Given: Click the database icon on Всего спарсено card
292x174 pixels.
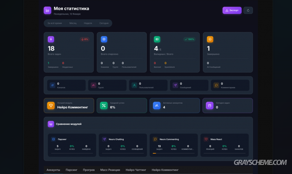Looking at the screenshot, I should point(104,39).
